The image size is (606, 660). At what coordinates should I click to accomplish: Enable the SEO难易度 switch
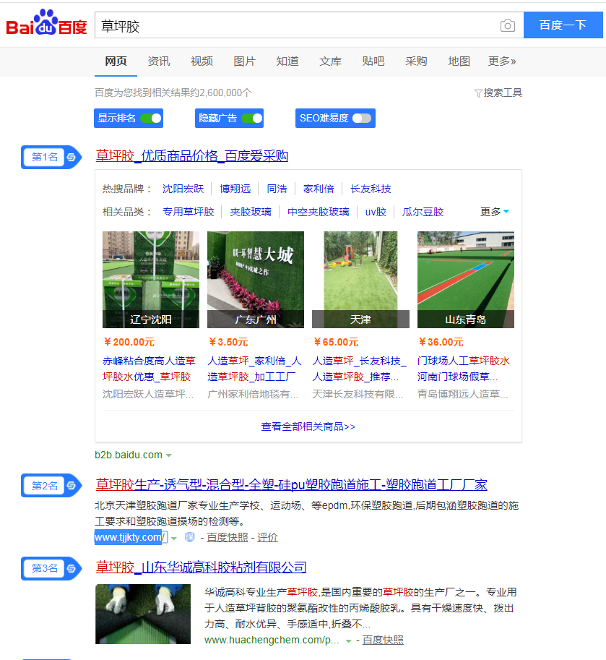pos(362,119)
